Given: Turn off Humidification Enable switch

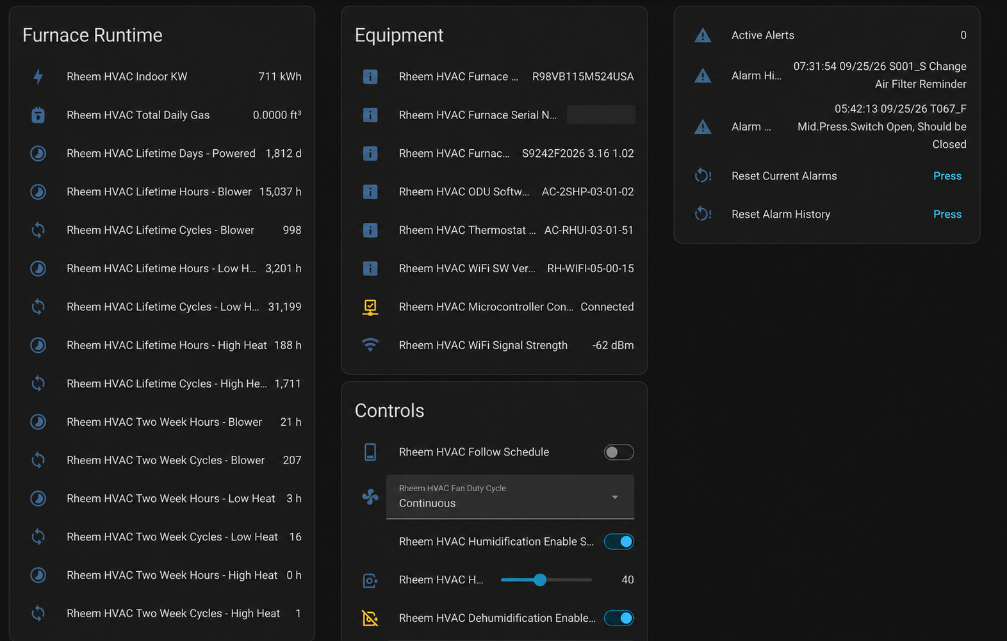Looking at the screenshot, I should coord(619,542).
